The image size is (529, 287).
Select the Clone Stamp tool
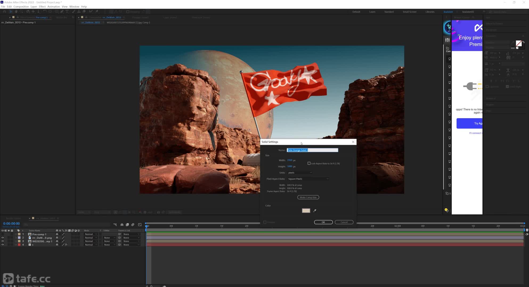[x=79, y=12]
